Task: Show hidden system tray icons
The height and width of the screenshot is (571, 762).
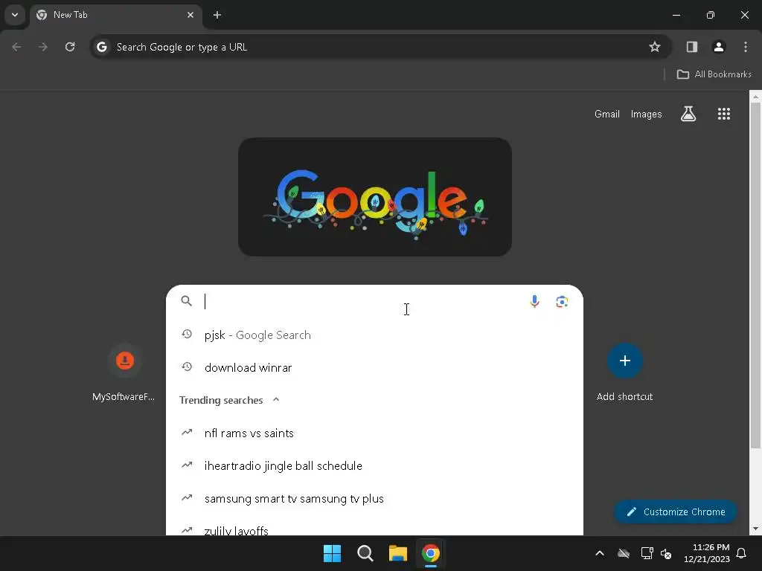Action: [600, 553]
